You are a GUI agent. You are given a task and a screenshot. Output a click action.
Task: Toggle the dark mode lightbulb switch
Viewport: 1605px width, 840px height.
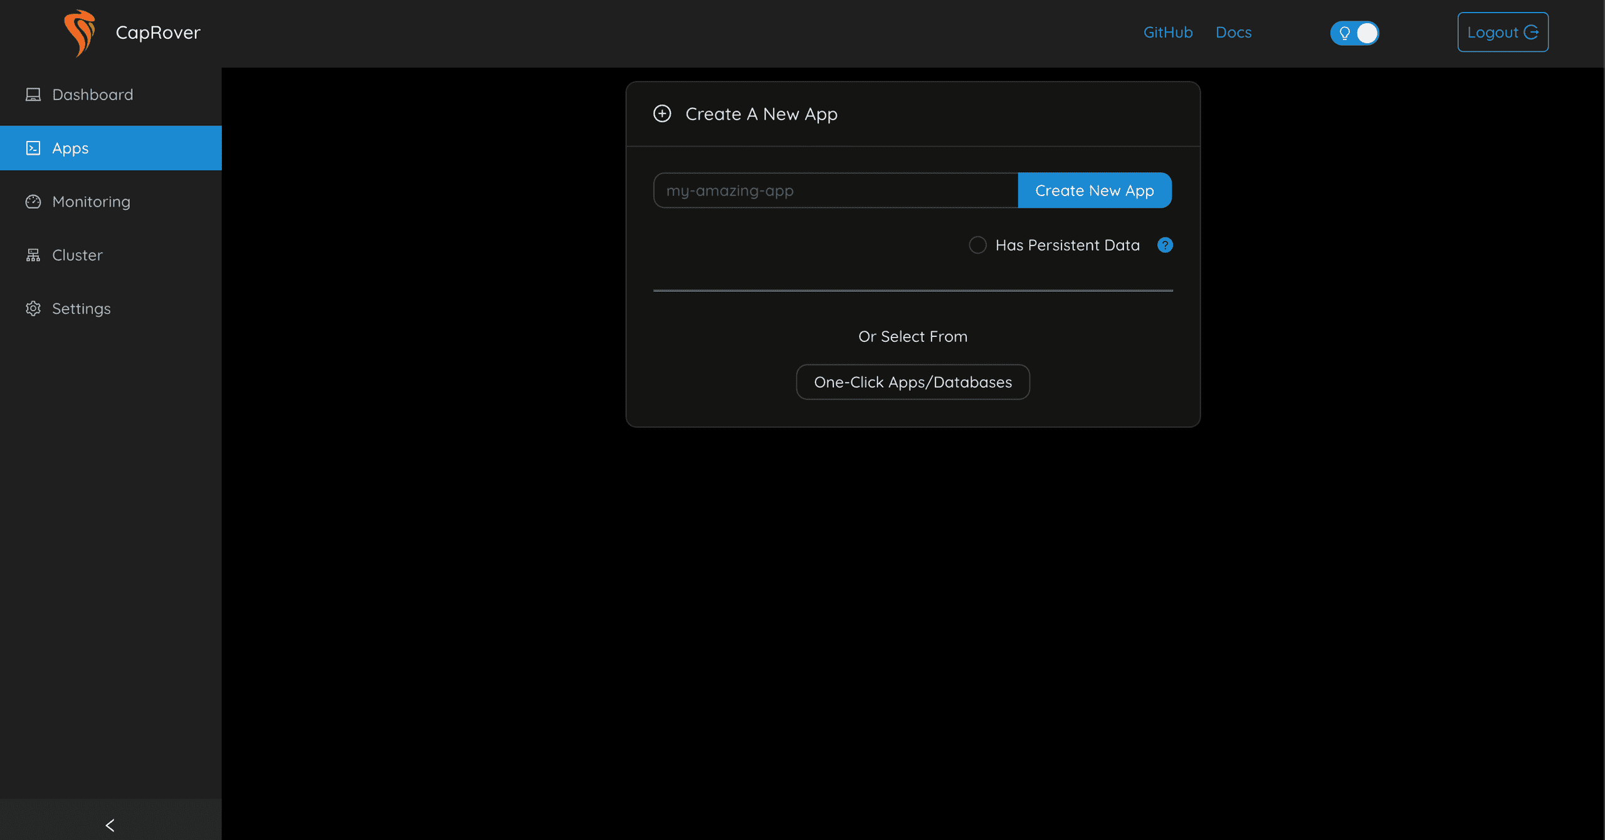1354,33
